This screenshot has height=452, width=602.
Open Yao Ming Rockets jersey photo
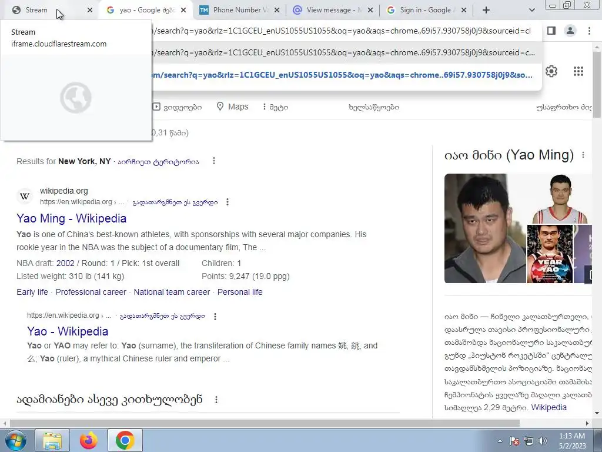pyautogui.click(x=560, y=198)
